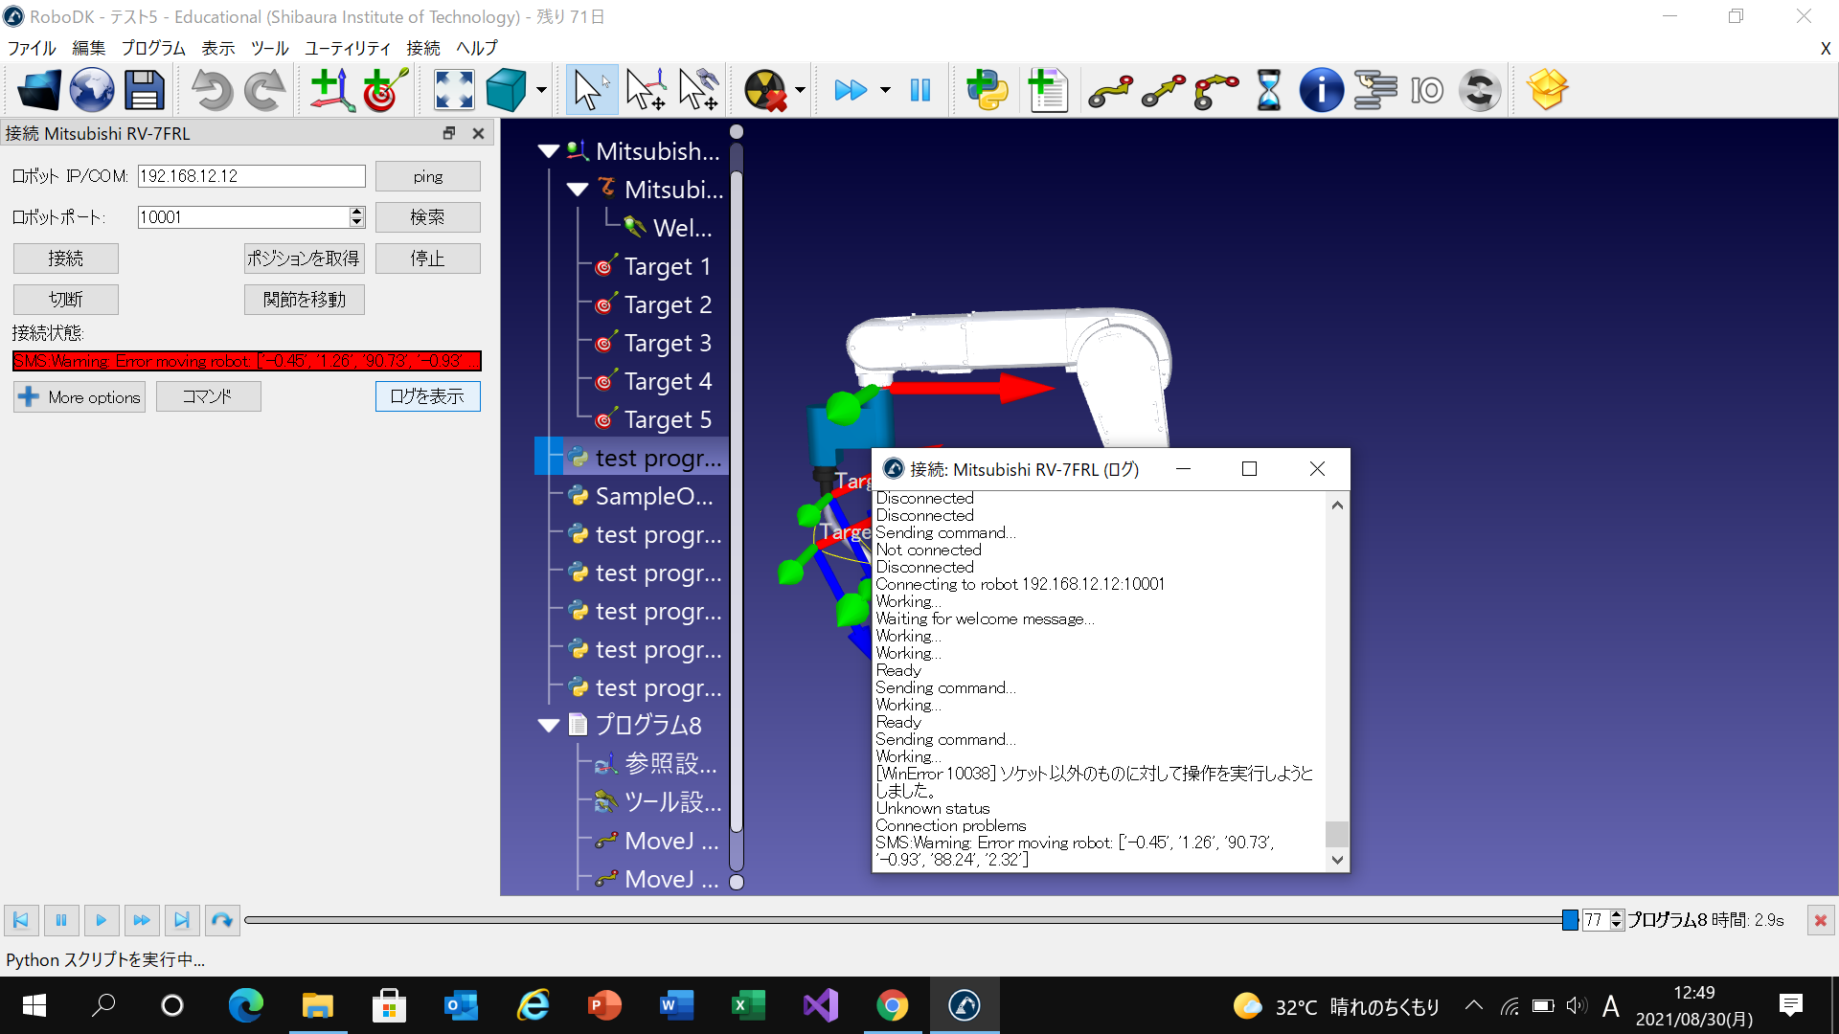
Task: Collapse the プログラム8 tree node
Action: [x=549, y=726]
